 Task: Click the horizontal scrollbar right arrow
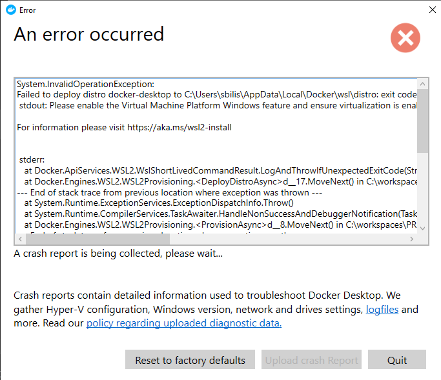(x=411, y=239)
